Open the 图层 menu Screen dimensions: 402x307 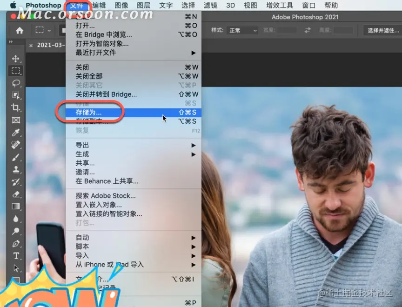143,5
